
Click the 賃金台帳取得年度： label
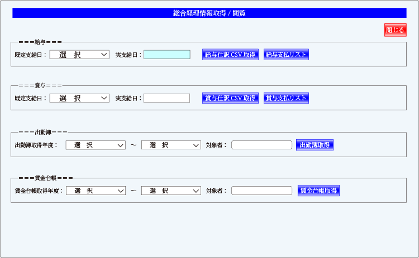(x=39, y=191)
